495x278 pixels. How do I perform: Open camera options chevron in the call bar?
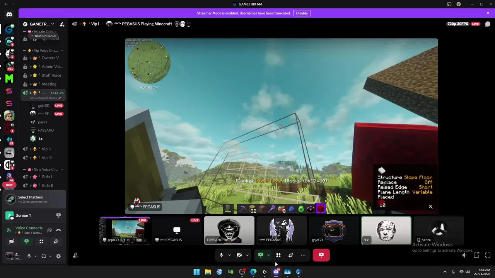(x=247, y=255)
